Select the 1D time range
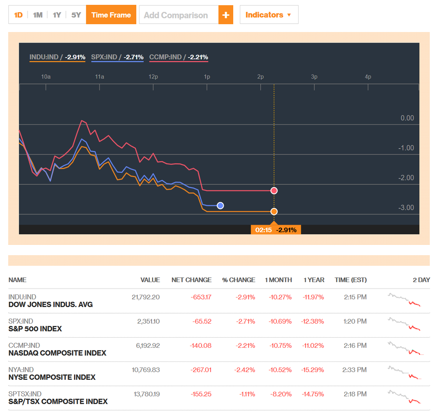This screenshot has height=418, width=438. click(x=18, y=15)
